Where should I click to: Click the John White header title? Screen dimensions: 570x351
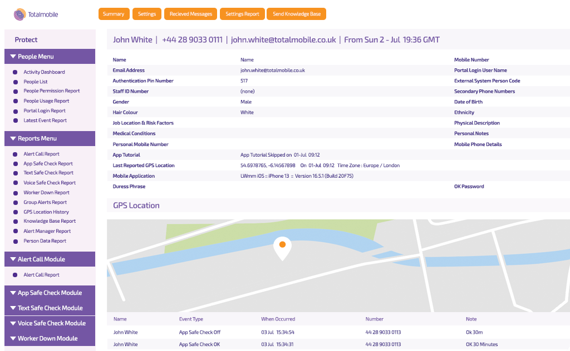[132, 40]
